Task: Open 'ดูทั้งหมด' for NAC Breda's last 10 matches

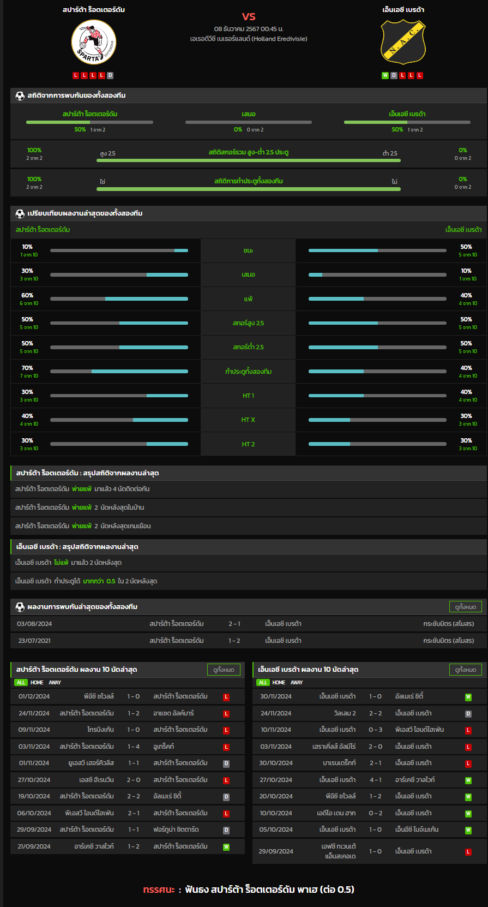Action: pyautogui.click(x=466, y=670)
